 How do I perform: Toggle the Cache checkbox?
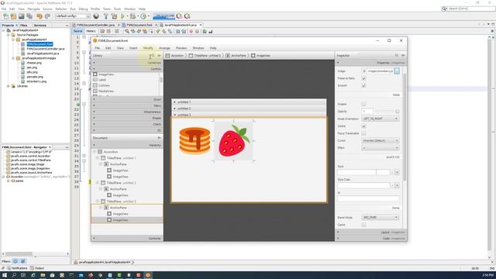click(x=363, y=225)
